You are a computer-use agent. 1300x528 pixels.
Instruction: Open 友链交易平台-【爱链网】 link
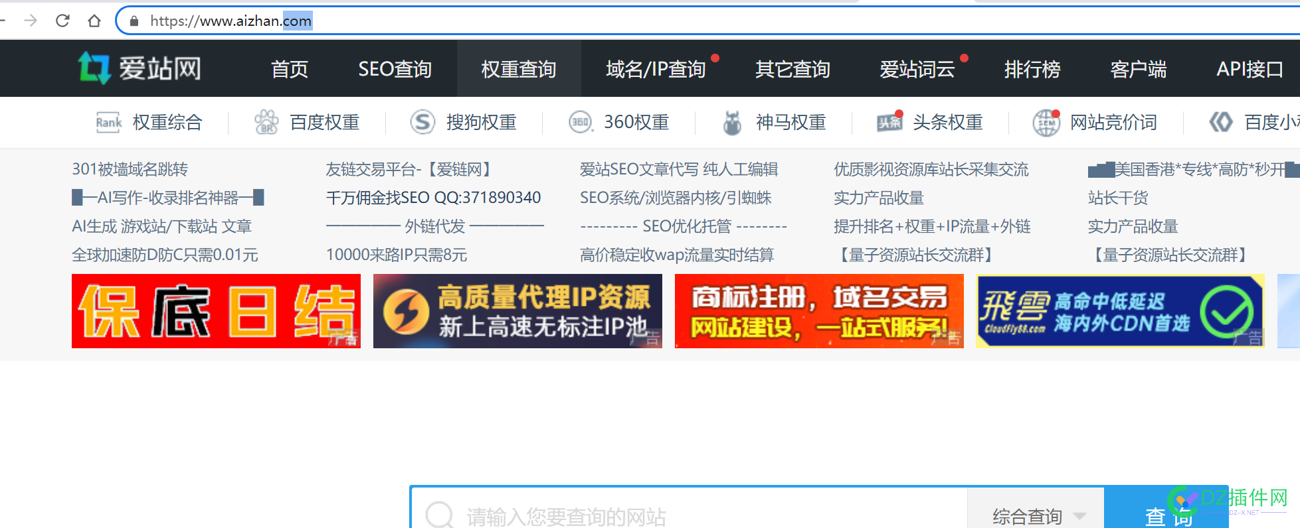[x=411, y=169]
